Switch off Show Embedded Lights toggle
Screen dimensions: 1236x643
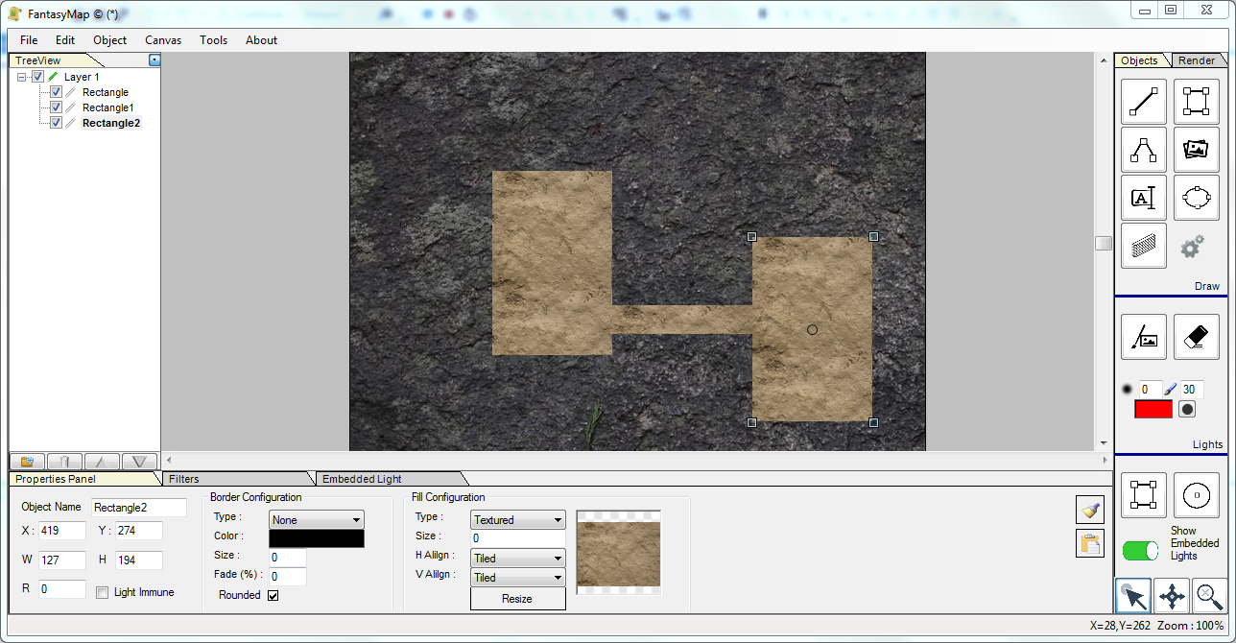tap(1140, 551)
